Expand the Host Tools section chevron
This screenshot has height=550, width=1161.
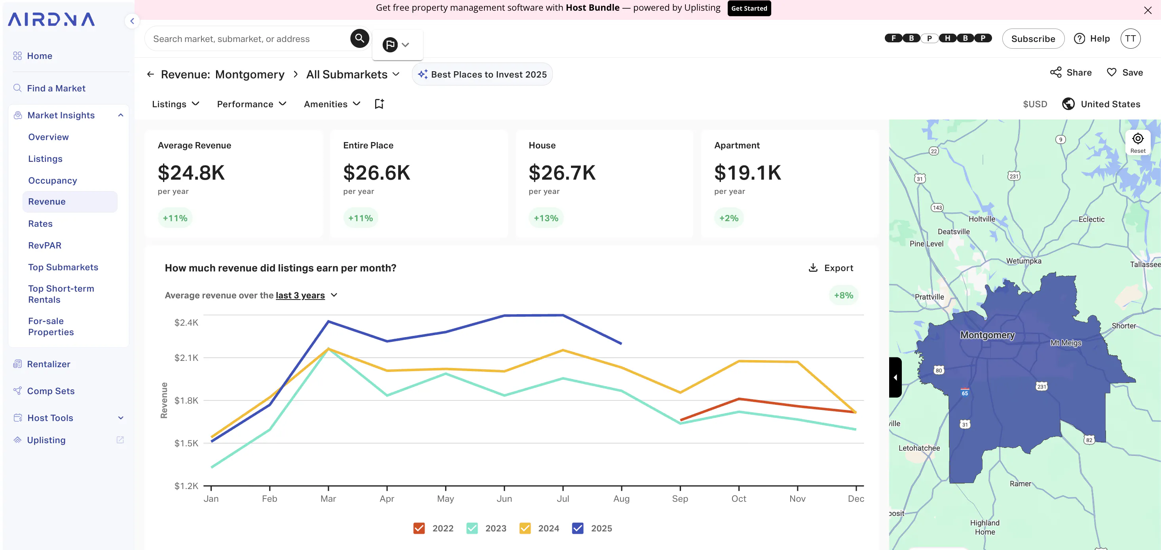pyautogui.click(x=120, y=418)
